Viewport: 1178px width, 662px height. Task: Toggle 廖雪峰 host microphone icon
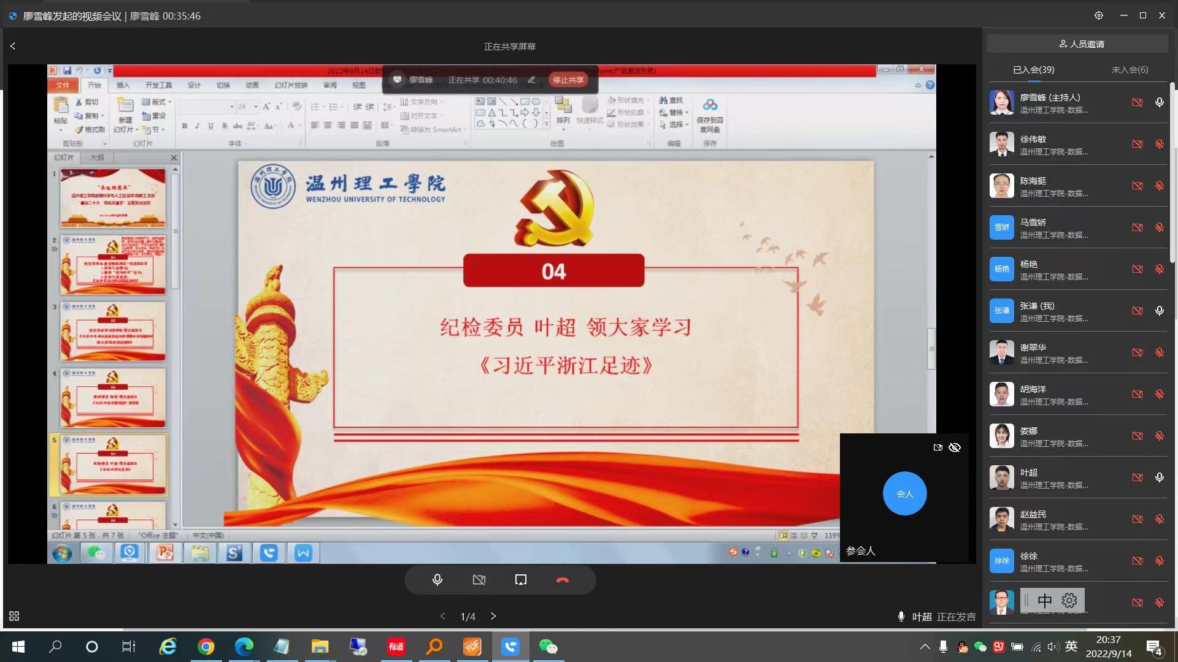[x=1160, y=102]
